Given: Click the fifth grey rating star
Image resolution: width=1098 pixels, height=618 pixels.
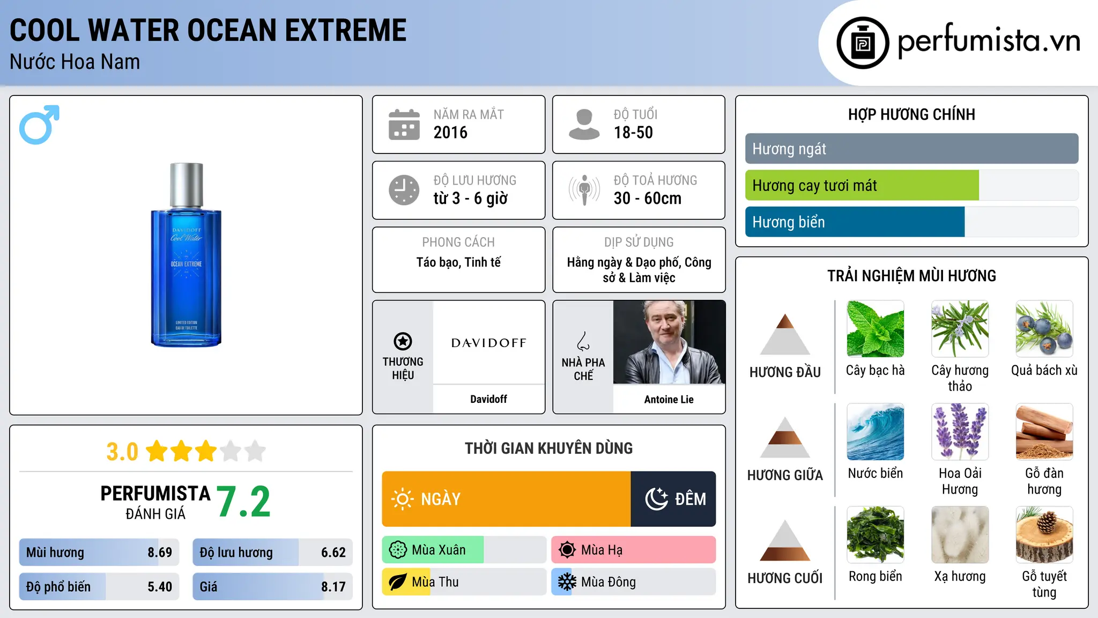Looking at the screenshot, I should click(x=255, y=451).
